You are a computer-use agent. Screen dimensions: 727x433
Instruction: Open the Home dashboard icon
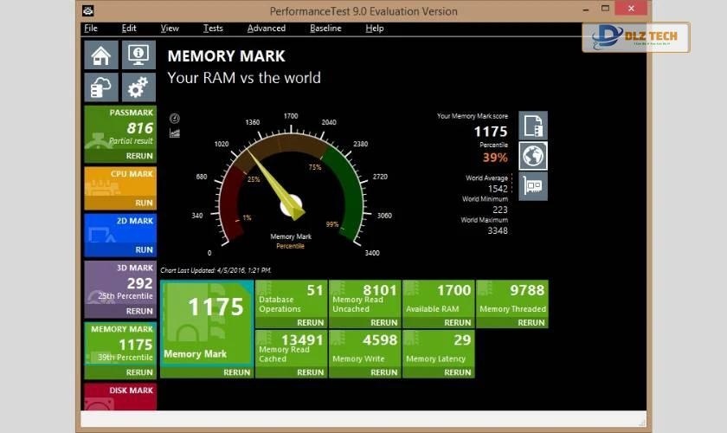coord(101,55)
